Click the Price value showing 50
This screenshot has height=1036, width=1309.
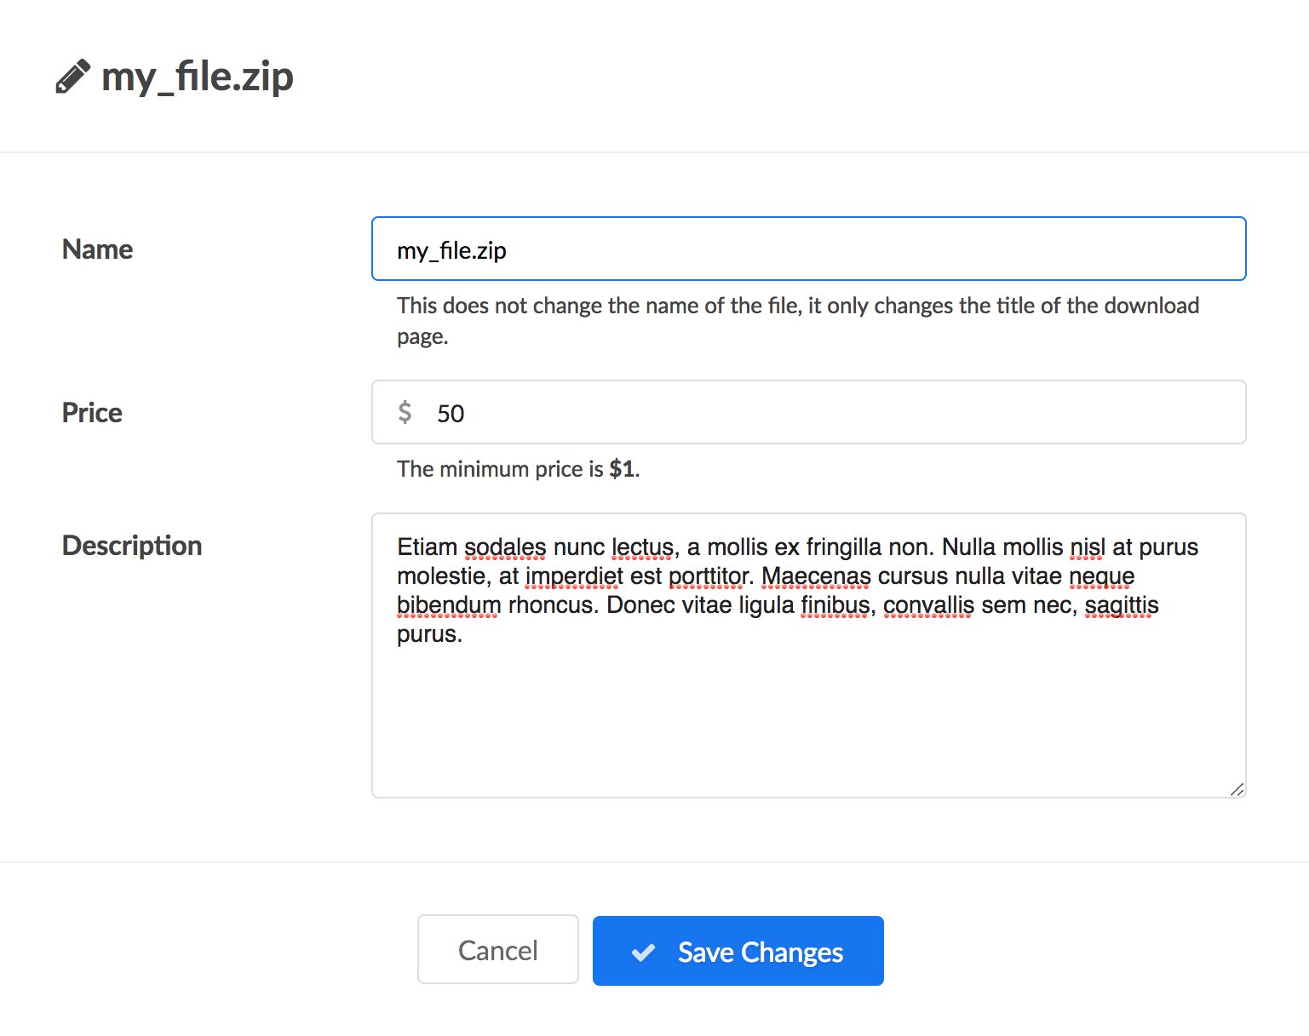click(x=451, y=414)
